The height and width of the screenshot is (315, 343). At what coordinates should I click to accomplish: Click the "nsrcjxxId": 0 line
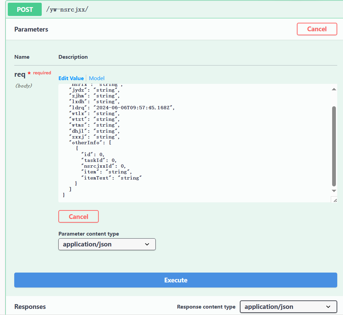point(103,166)
